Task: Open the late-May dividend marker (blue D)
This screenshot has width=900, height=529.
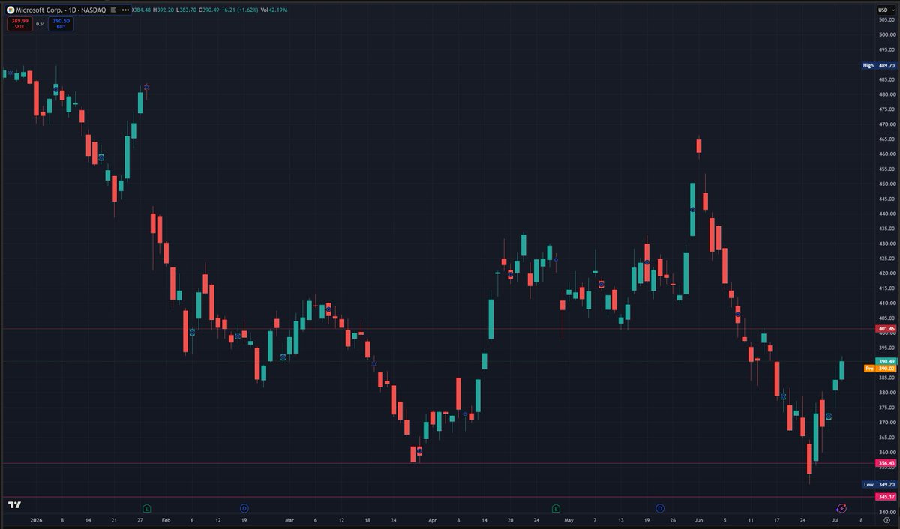Action: click(660, 508)
